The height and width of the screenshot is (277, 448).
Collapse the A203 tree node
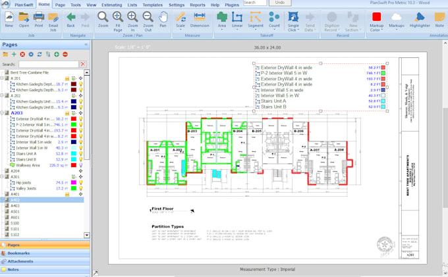pos(2,113)
